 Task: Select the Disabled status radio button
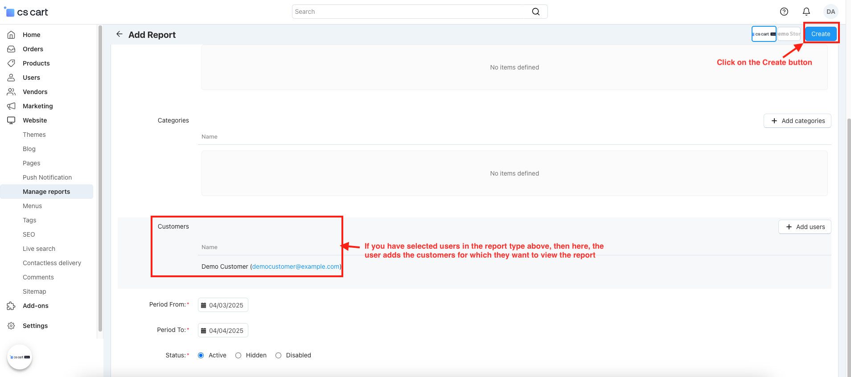click(x=279, y=355)
